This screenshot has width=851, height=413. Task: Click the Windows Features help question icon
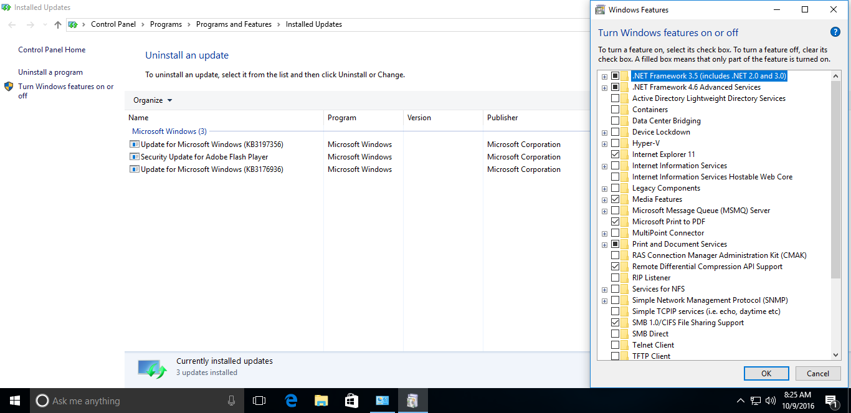pyautogui.click(x=835, y=32)
